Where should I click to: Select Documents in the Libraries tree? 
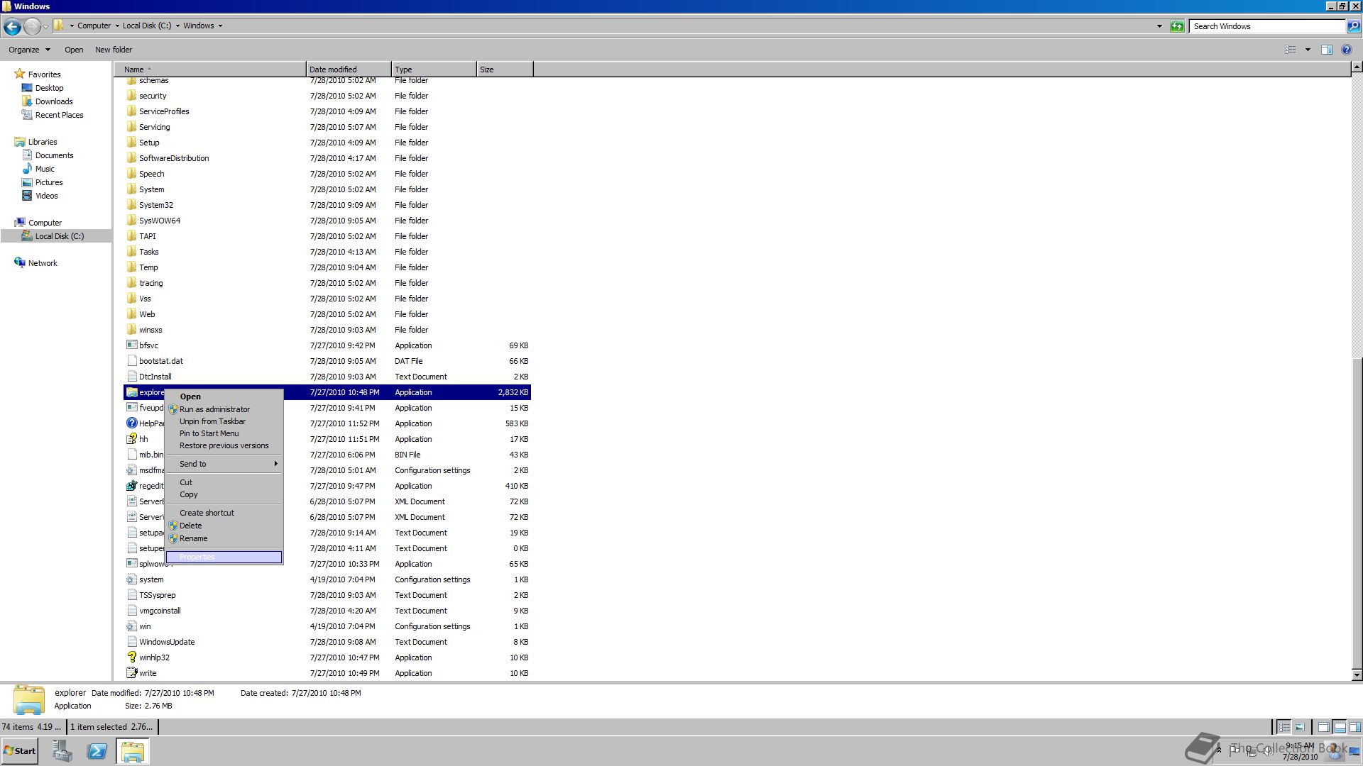click(54, 155)
